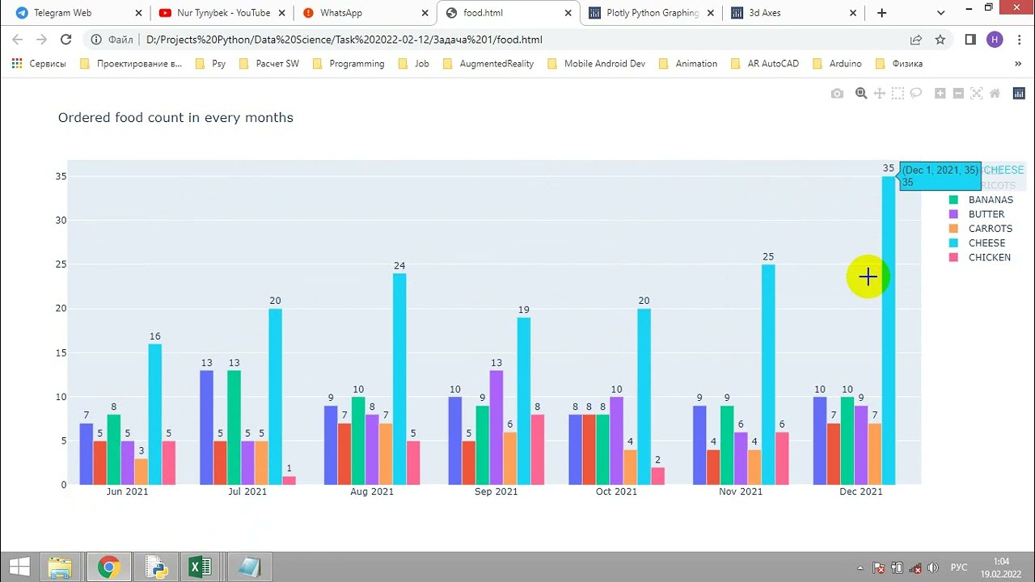The width and height of the screenshot is (1035, 582).
Task: Click the share page icon in address bar
Action: click(915, 40)
